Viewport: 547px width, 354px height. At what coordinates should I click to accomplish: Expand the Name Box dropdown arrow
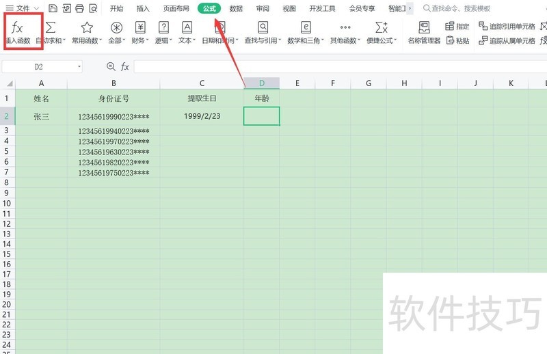[79, 66]
